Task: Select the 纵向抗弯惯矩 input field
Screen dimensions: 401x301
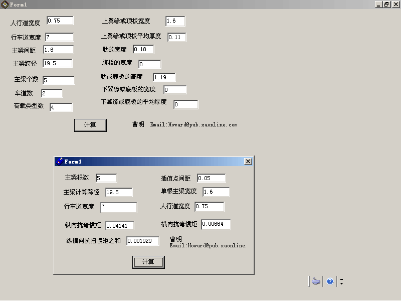Action: [x=120, y=226]
